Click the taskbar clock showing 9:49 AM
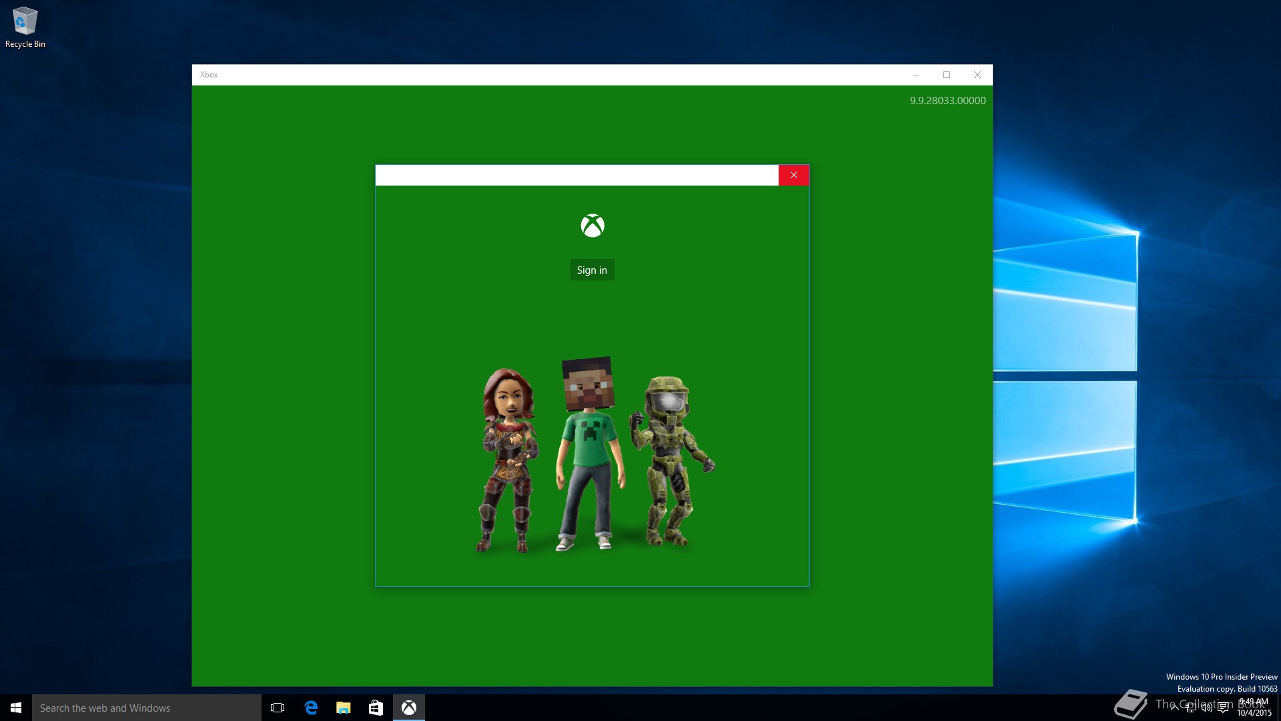Screen dimensions: 1281x721 coord(1254,708)
